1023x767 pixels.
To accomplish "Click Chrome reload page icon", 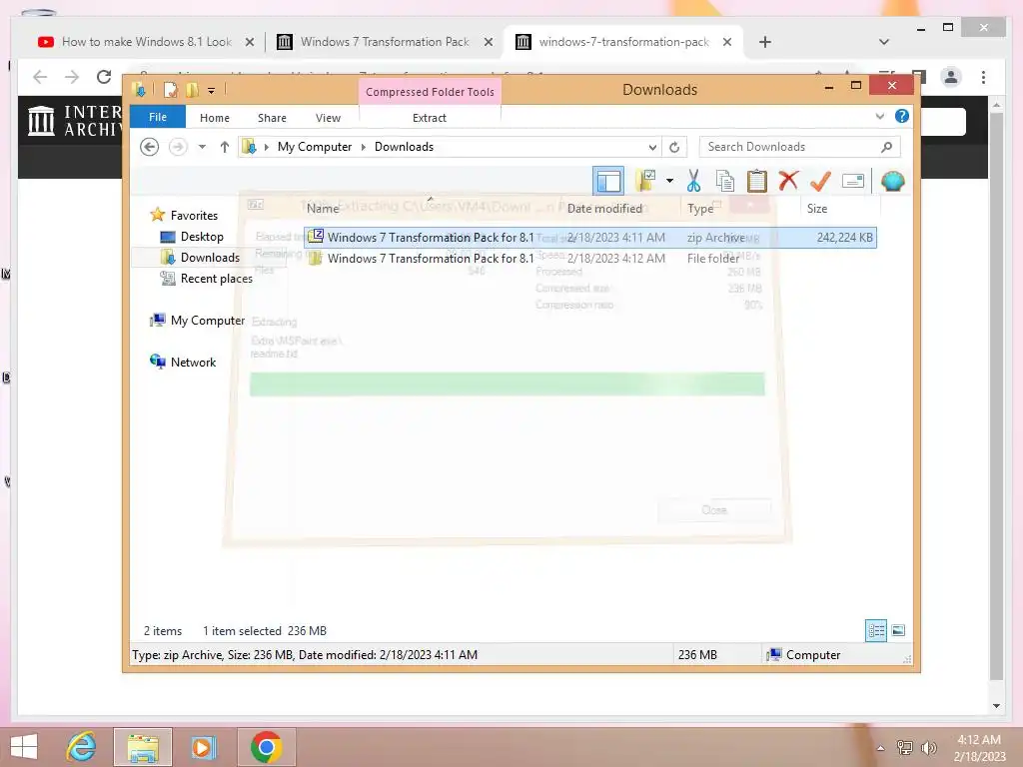I will 104,77.
